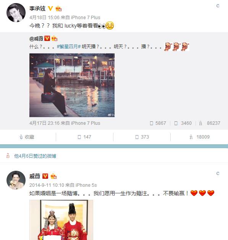Click the yellow V verification badge by 李承铉
228x240 pixels.
[50, 8]
